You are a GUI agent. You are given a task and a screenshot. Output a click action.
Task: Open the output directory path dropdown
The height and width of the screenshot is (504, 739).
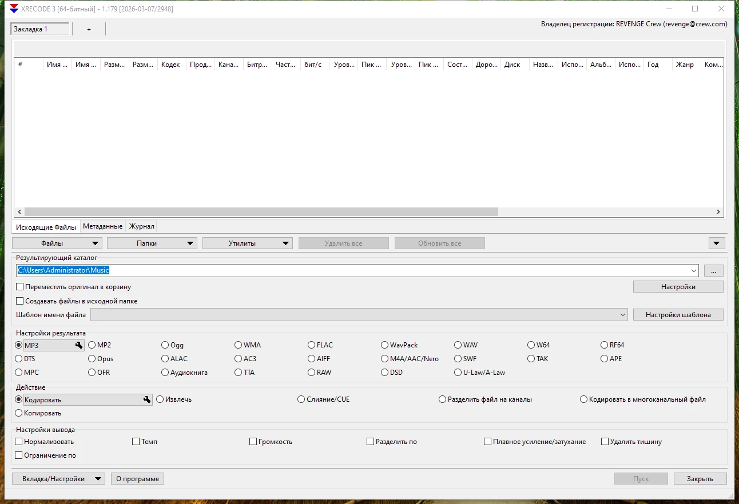[694, 271]
